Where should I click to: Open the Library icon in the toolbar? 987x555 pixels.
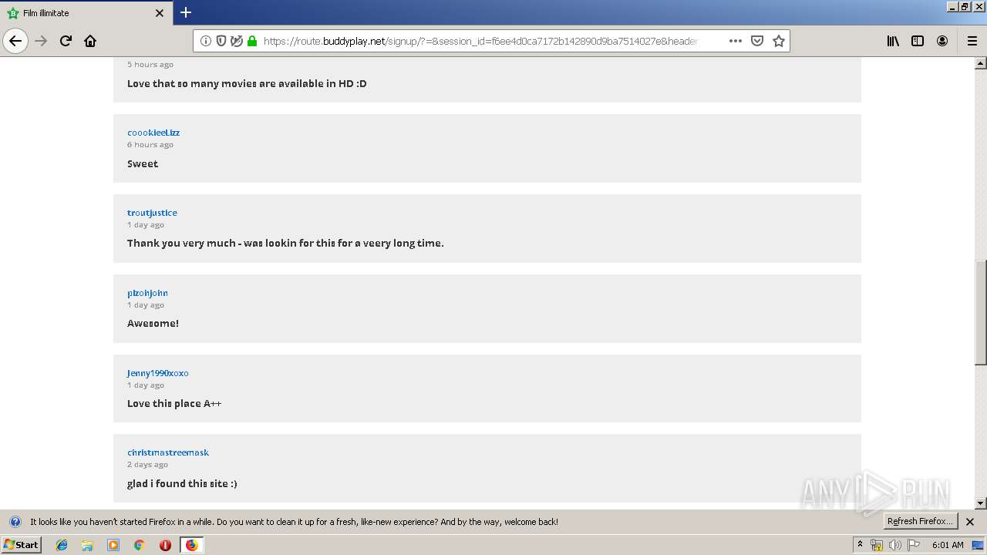point(893,41)
